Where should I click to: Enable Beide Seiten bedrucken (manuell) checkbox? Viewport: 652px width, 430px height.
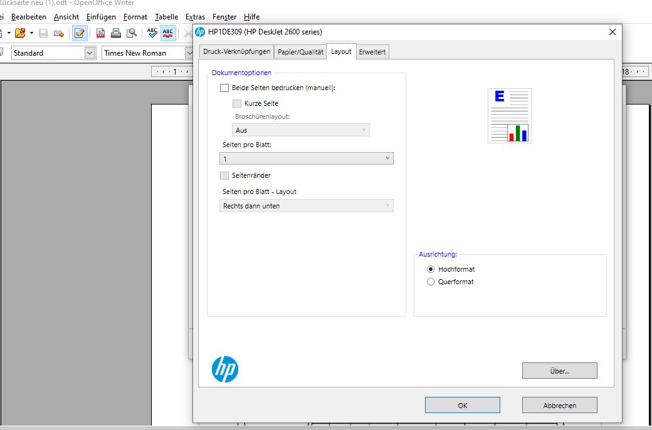224,88
